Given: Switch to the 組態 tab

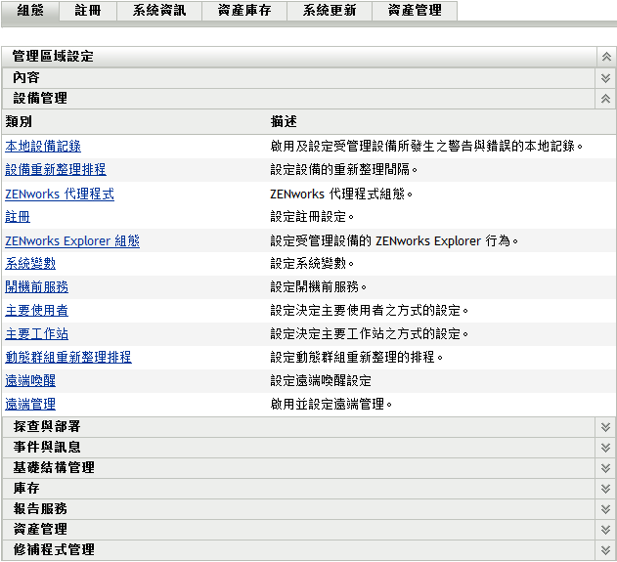Looking at the screenshot, I should tap(30, 11).
